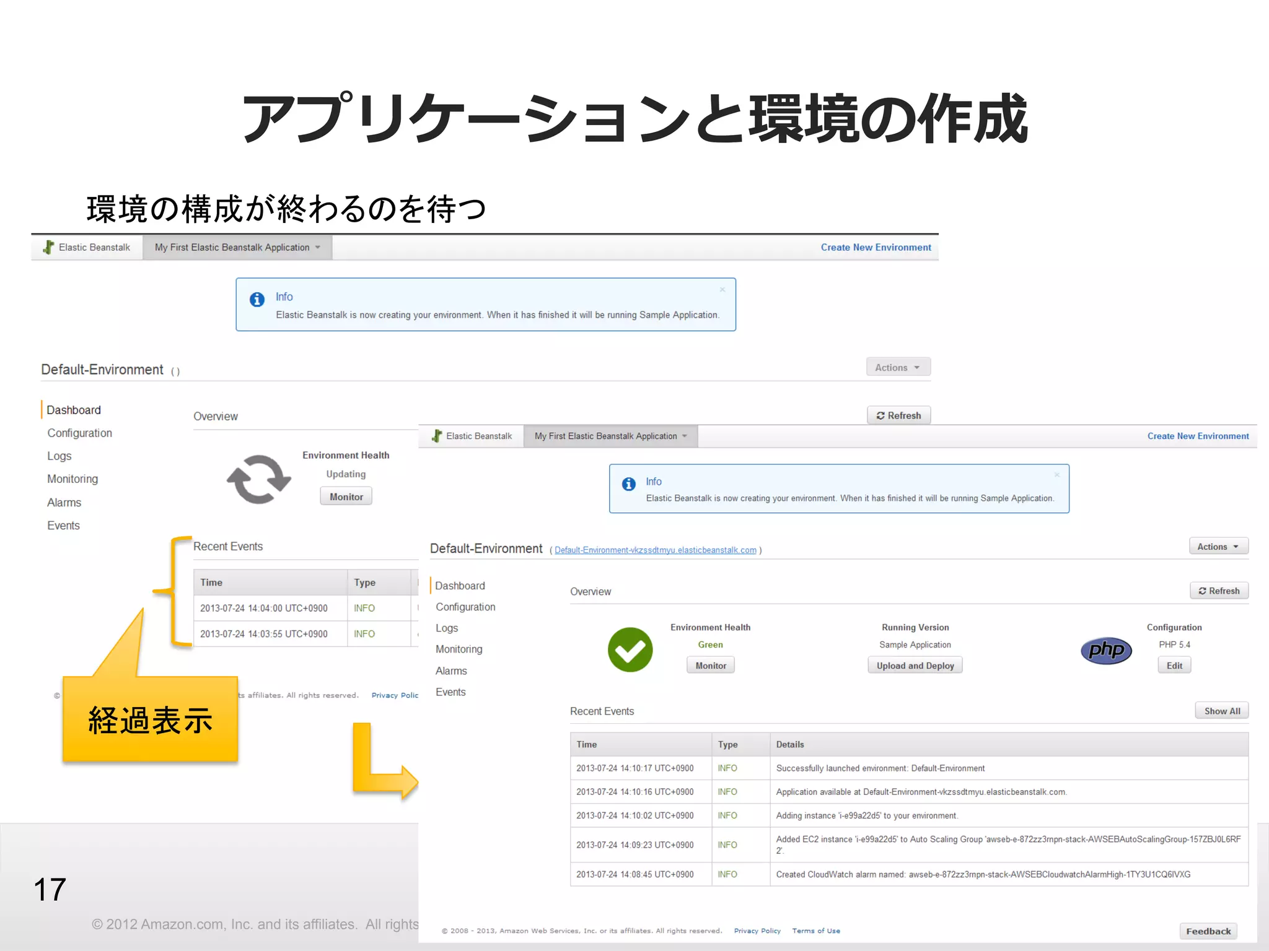Click the 'Green' environment health text
The width and height of the screenshot is (1269, 951).
tap(710, 645)
